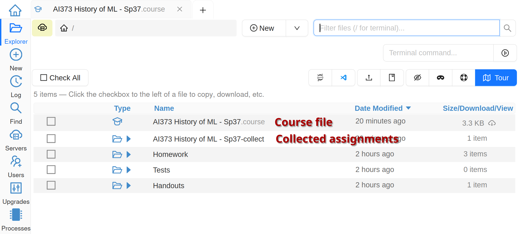Screen dimensions: 518x234
Task: Switch to the AI373 course tab
Action: click(109, 9)
